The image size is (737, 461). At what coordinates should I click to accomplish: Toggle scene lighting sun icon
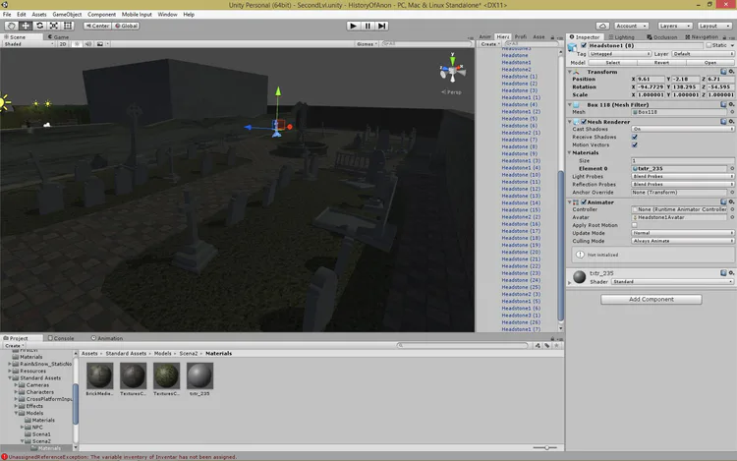77,43
